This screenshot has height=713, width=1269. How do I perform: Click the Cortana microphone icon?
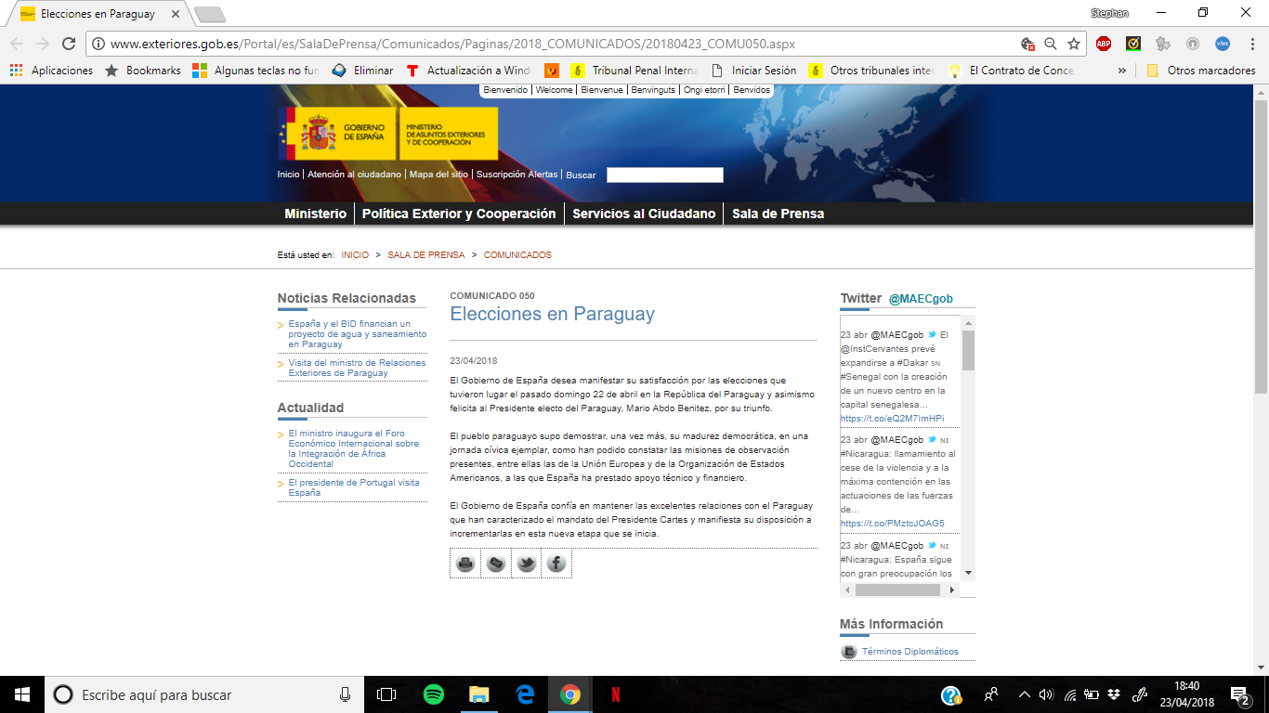[x=345, y=694]
